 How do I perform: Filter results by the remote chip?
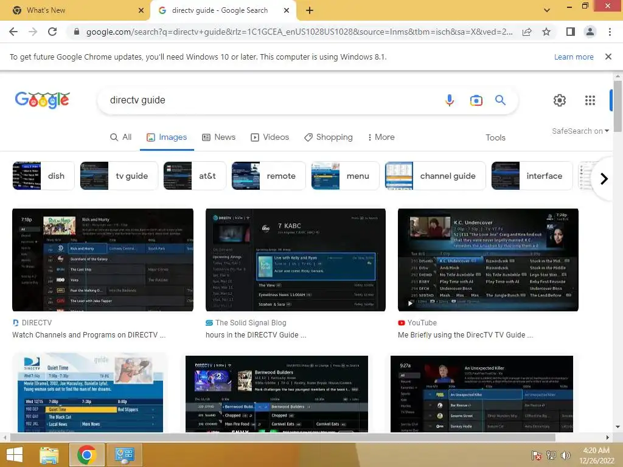(268, 176)
